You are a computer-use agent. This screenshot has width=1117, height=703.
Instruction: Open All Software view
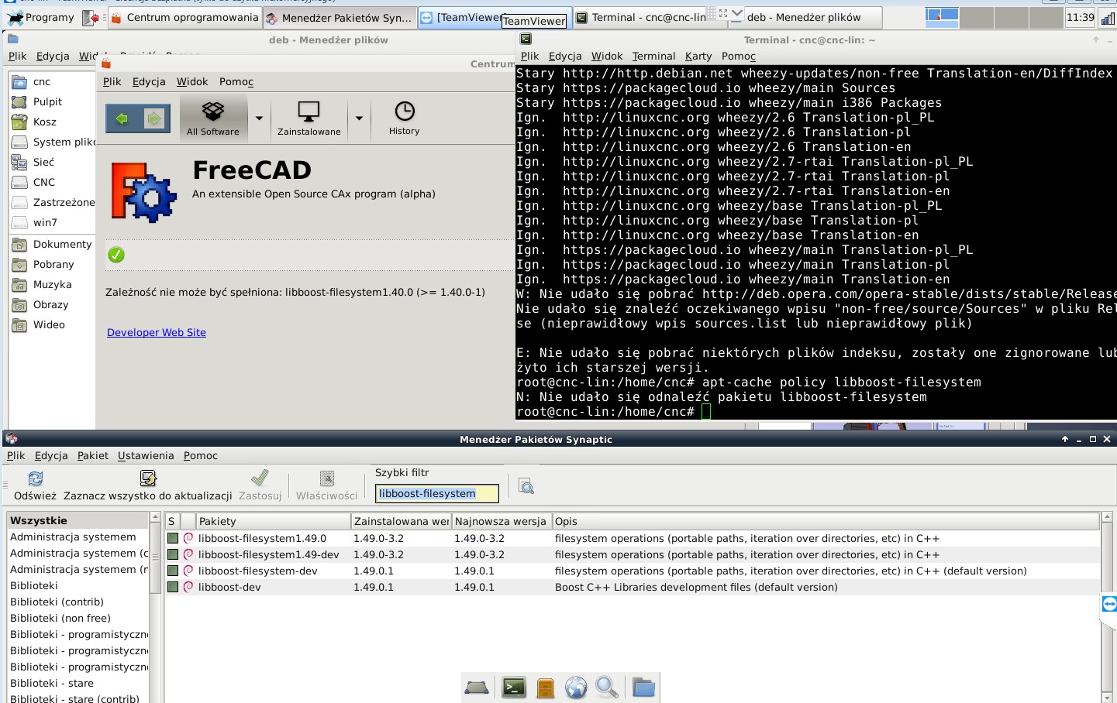pyautogui.click(x=213, y=118)
